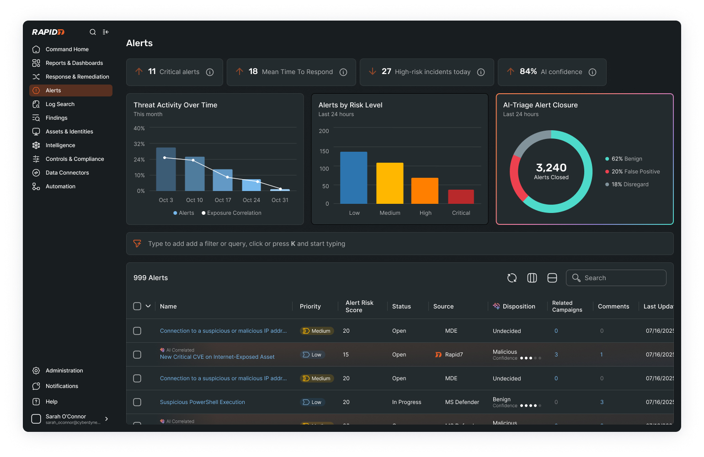The width and height of the screenshot is (704, 457).
Task: Show info for AI confidence metric
Action: coord(592,72)
